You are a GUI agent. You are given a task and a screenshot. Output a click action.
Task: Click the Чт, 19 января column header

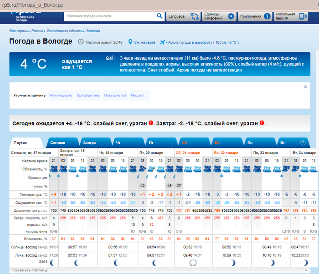click(111, 153)
